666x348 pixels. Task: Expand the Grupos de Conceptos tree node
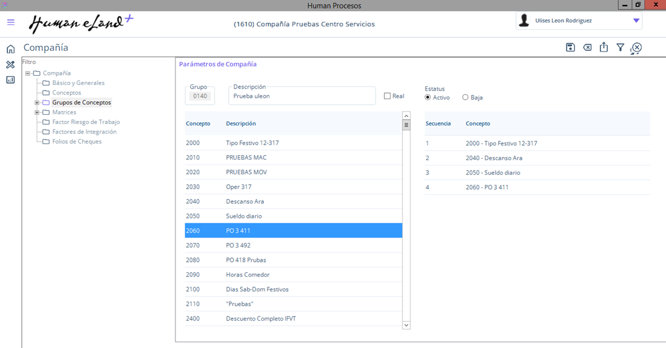pos(37,103)
